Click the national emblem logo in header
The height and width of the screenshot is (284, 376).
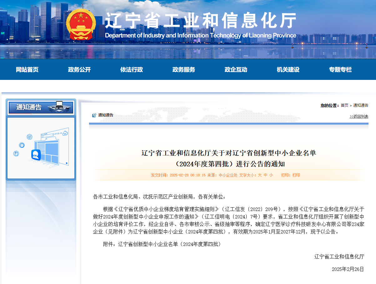point(81,24)
